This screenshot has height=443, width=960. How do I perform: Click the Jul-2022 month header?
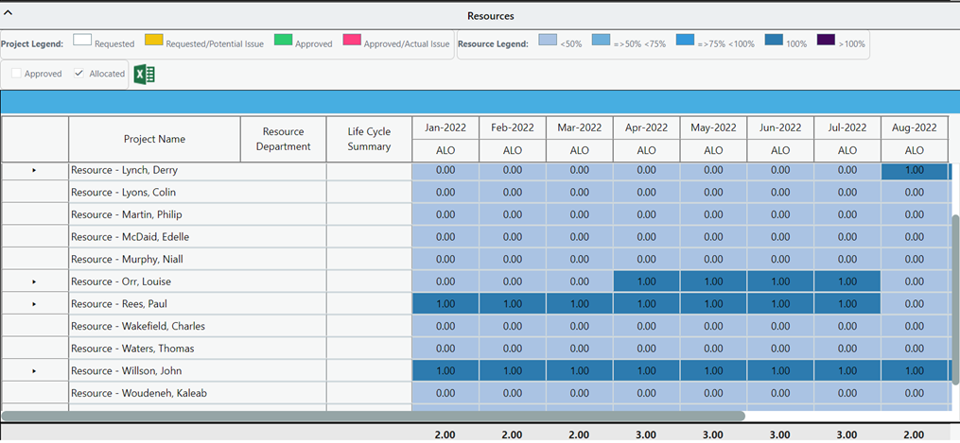[x=847, y=128]
